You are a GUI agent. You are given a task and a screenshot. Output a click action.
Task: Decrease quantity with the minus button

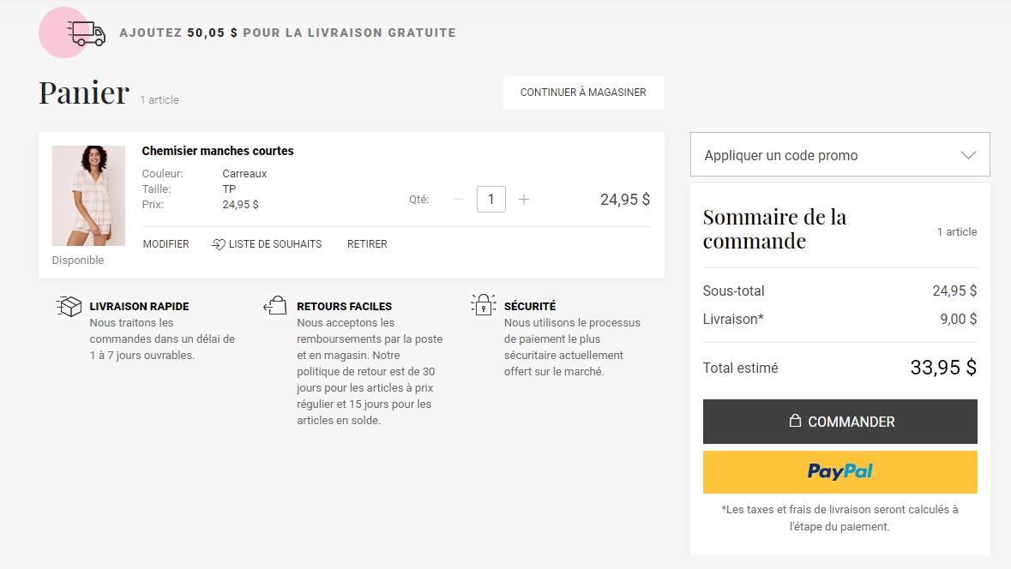[459, 199]
